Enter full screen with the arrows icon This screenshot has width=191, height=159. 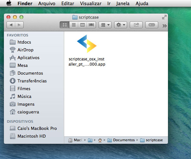click(x=164, y=17)
